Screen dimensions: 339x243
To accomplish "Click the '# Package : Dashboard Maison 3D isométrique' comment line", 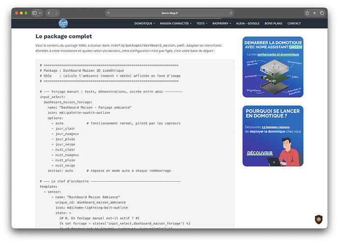I will 82,70.
